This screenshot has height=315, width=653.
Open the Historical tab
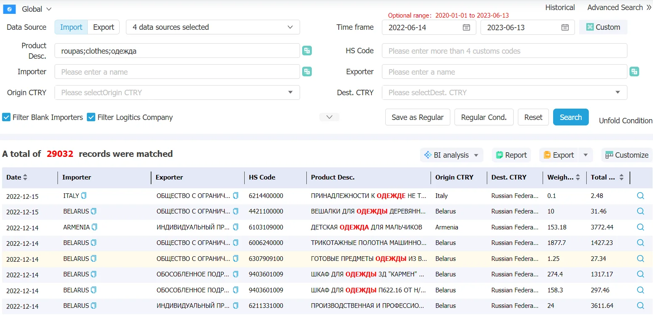pos(560,8)
